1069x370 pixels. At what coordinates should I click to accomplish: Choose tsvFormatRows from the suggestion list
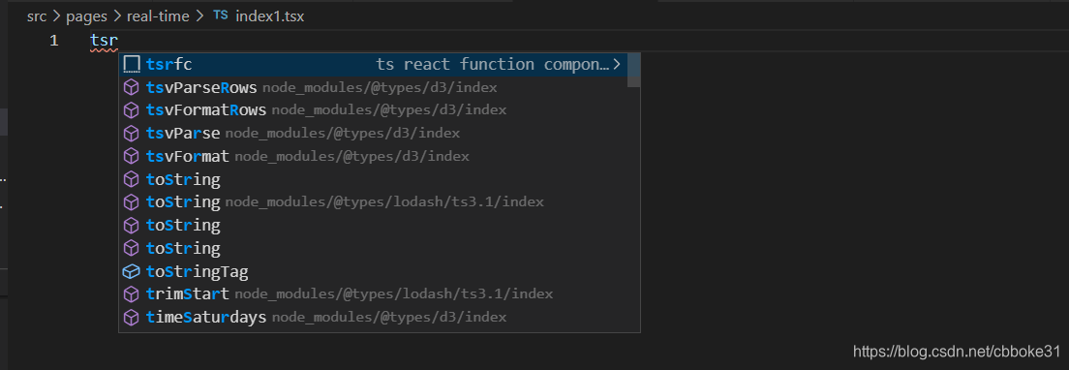[x=374, y=110]
